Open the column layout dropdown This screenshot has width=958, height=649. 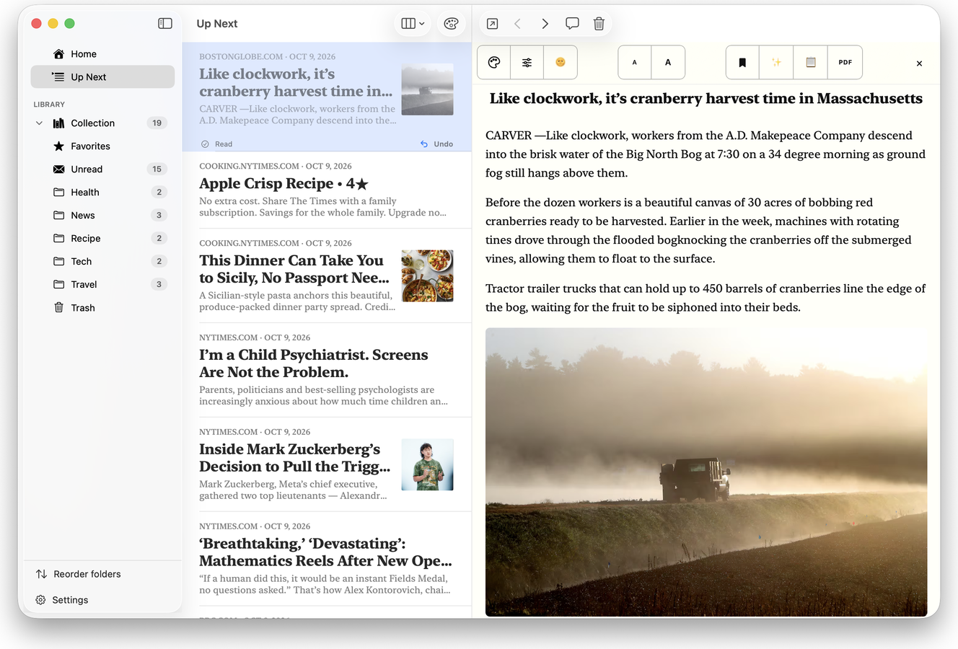click(413, 24)
